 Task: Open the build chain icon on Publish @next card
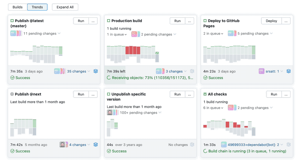point(96,145)
